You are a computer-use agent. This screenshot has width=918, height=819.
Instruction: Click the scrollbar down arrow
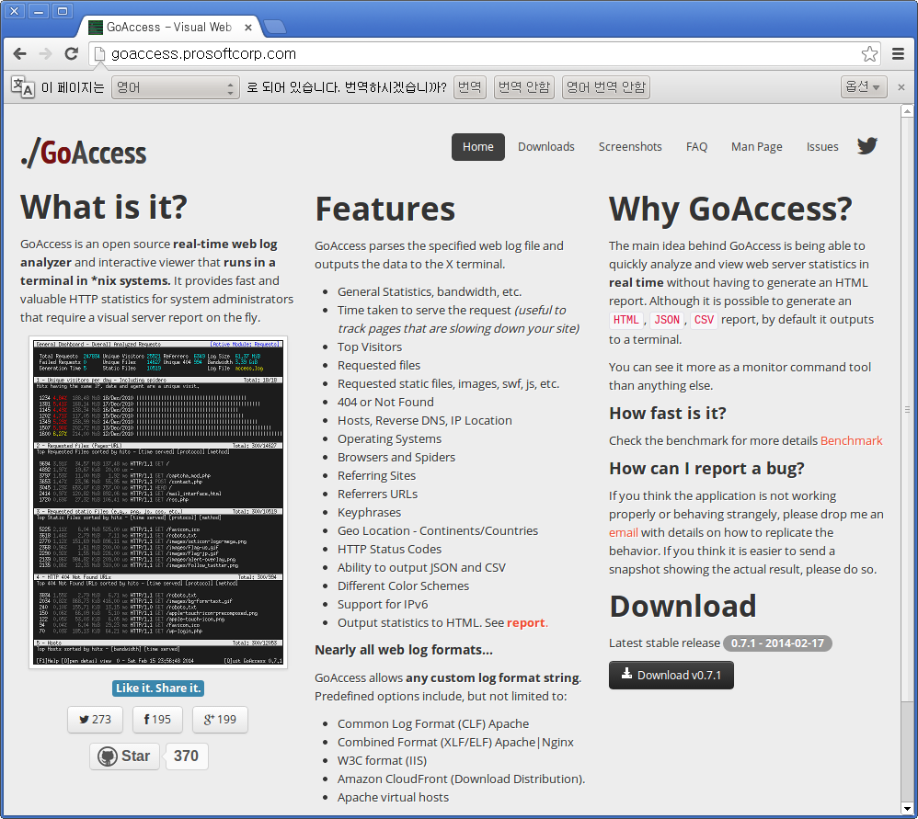[x=907, y=810]
